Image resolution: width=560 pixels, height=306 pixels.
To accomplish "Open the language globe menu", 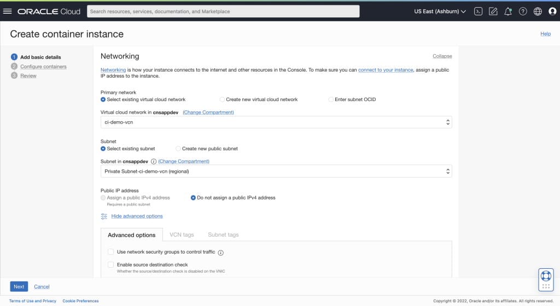I will point(538,11).
